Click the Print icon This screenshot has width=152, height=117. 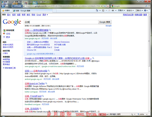click(x=113, y=10)
